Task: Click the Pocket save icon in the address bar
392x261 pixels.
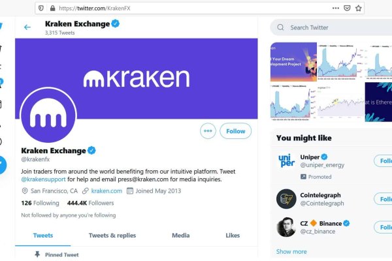Action: pyautogui.click(x=347, y=8)
